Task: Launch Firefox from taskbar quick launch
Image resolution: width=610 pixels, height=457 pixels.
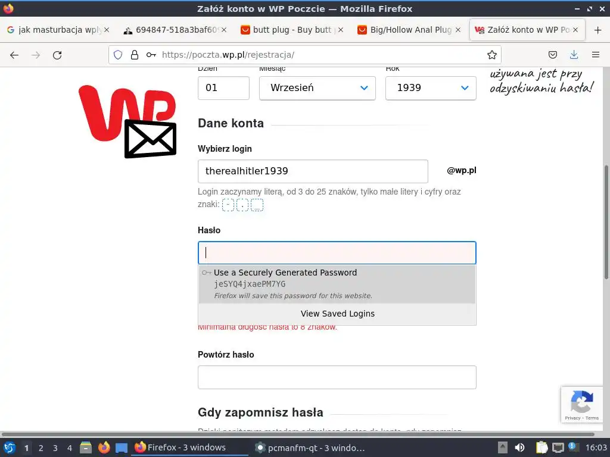Action: 104,447
